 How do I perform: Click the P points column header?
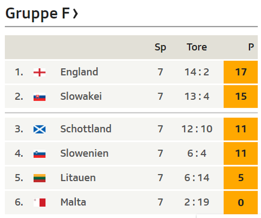tap(251, 47)
